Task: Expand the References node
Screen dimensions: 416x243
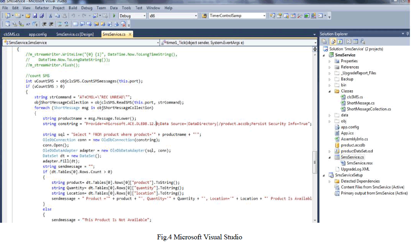Action: coord(330,67)
